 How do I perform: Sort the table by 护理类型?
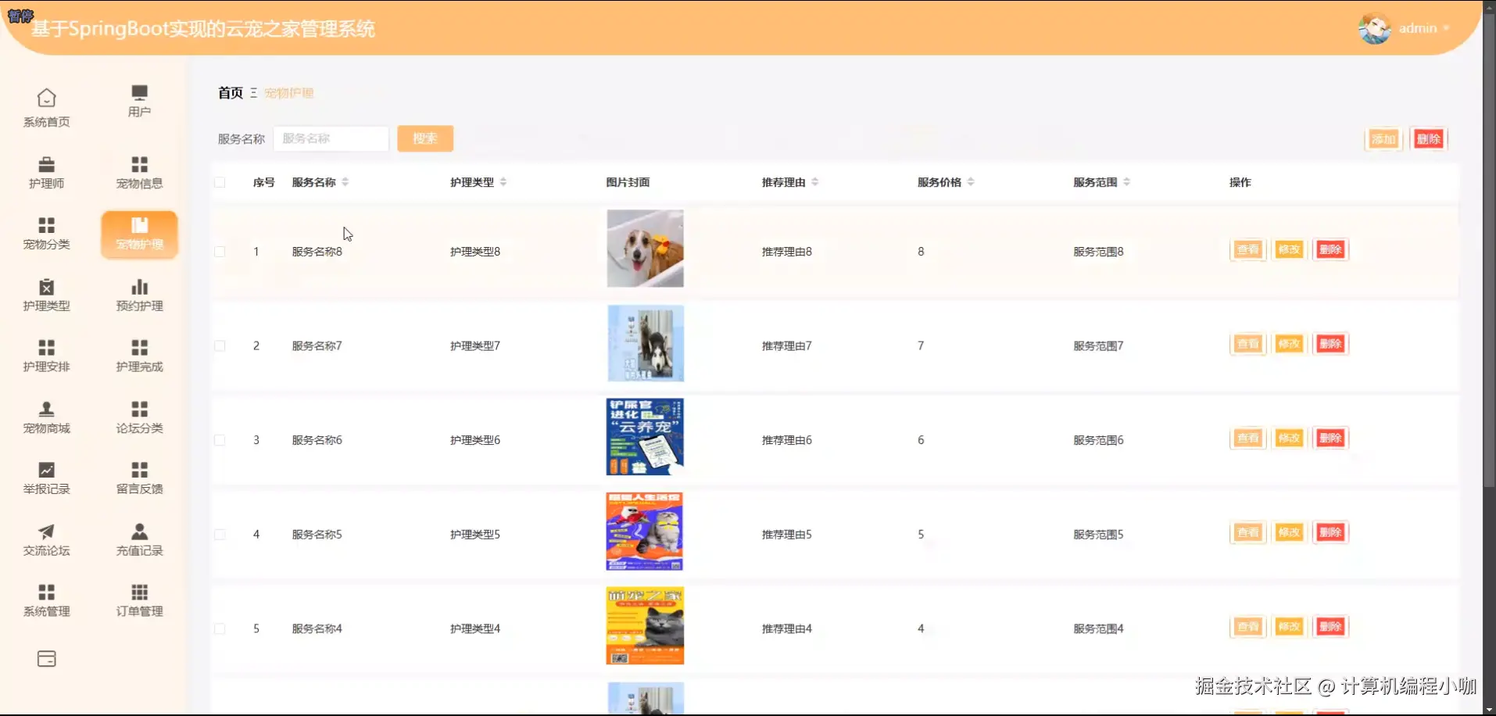click(x=503, y=182)
